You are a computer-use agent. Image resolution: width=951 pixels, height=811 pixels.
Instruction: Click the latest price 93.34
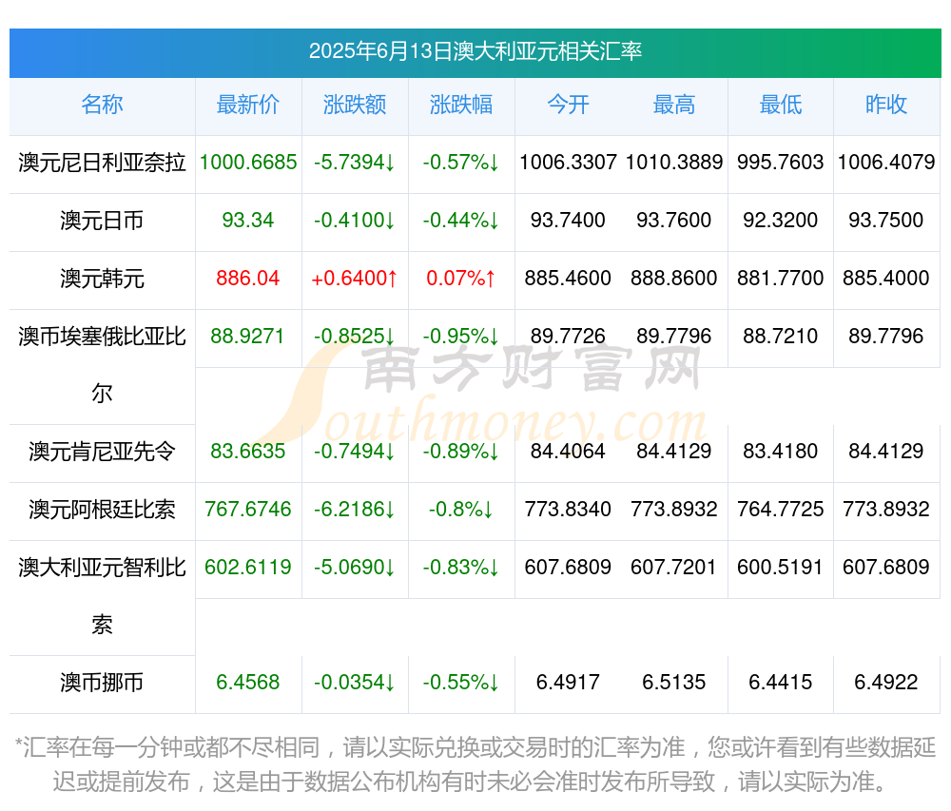(248, 220)
